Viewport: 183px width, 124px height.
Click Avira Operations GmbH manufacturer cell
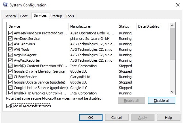tap(92, 33)
